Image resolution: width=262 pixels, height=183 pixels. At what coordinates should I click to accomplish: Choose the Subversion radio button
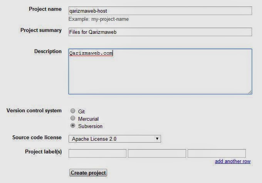[73, 125]
